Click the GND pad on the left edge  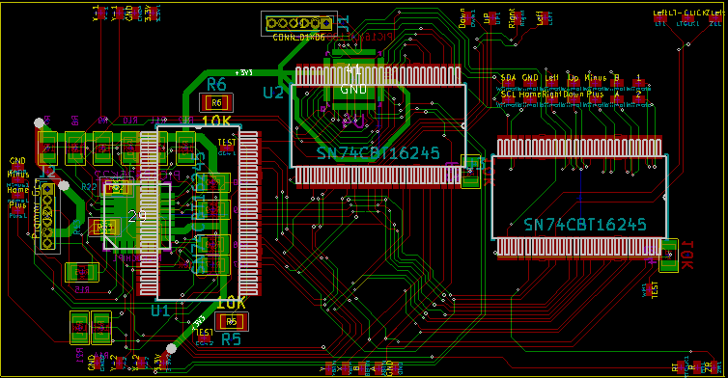click(17, 166)
